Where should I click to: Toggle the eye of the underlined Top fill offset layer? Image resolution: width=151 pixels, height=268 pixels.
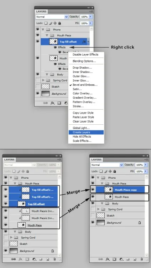pyautogui.click(x=6, y=204)
